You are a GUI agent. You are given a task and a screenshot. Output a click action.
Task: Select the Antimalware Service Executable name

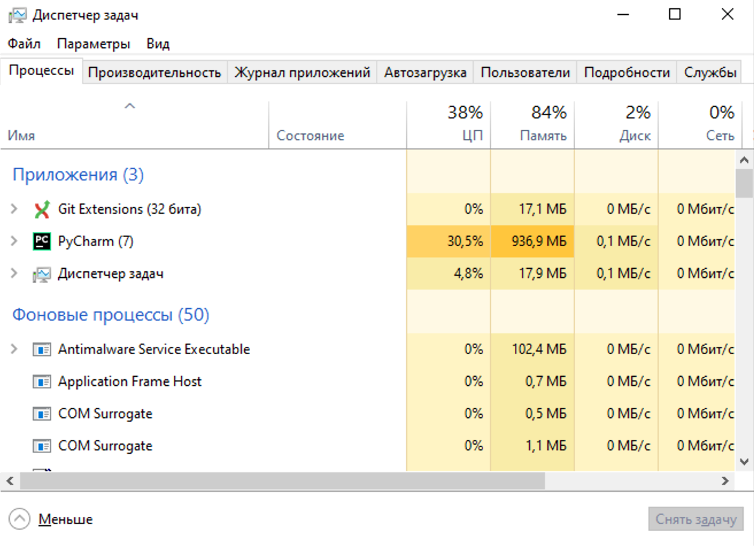(154, 350)
